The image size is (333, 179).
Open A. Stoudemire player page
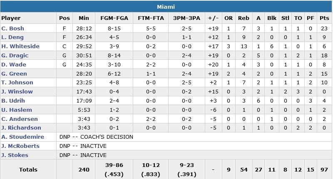(x=22, y=137)
